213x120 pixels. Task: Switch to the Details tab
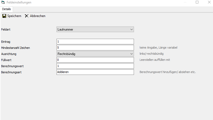coord(6,9)
